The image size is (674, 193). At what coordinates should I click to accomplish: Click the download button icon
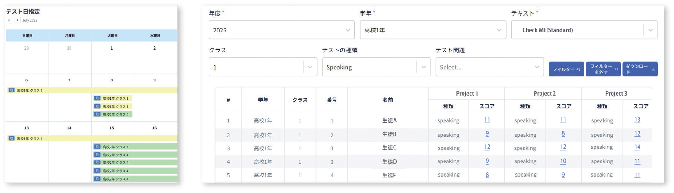(x=653, y=69)
